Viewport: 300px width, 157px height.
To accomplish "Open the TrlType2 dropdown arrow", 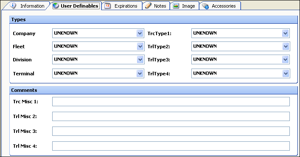I will 286,47.
